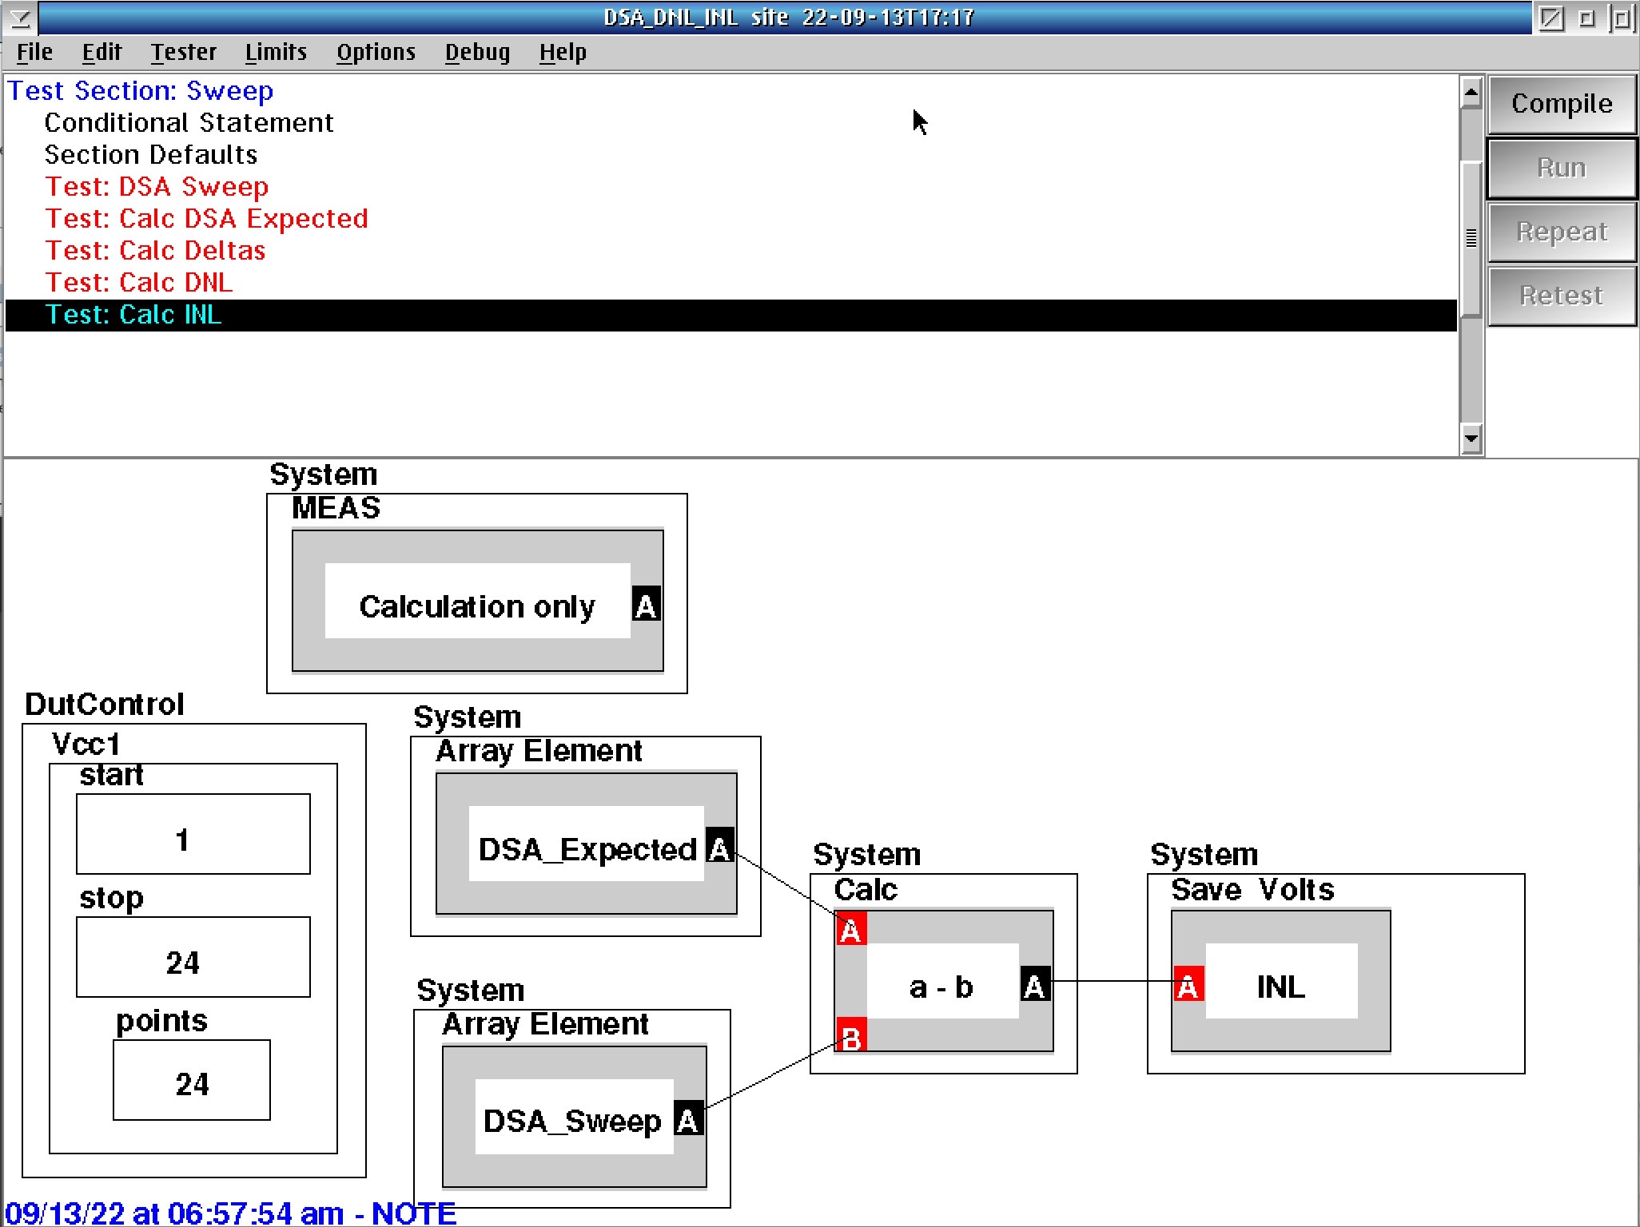Click the Compile button
The height and width of the screenshot is (1227, 1640).
tap(1562, 104)
